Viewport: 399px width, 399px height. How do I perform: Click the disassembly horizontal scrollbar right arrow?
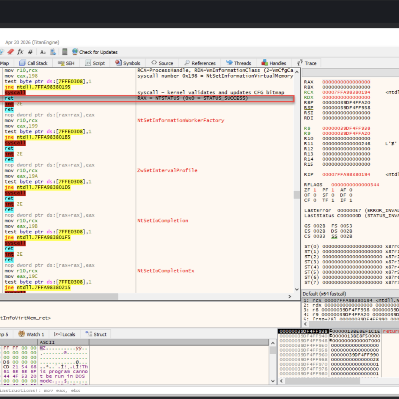290,297
